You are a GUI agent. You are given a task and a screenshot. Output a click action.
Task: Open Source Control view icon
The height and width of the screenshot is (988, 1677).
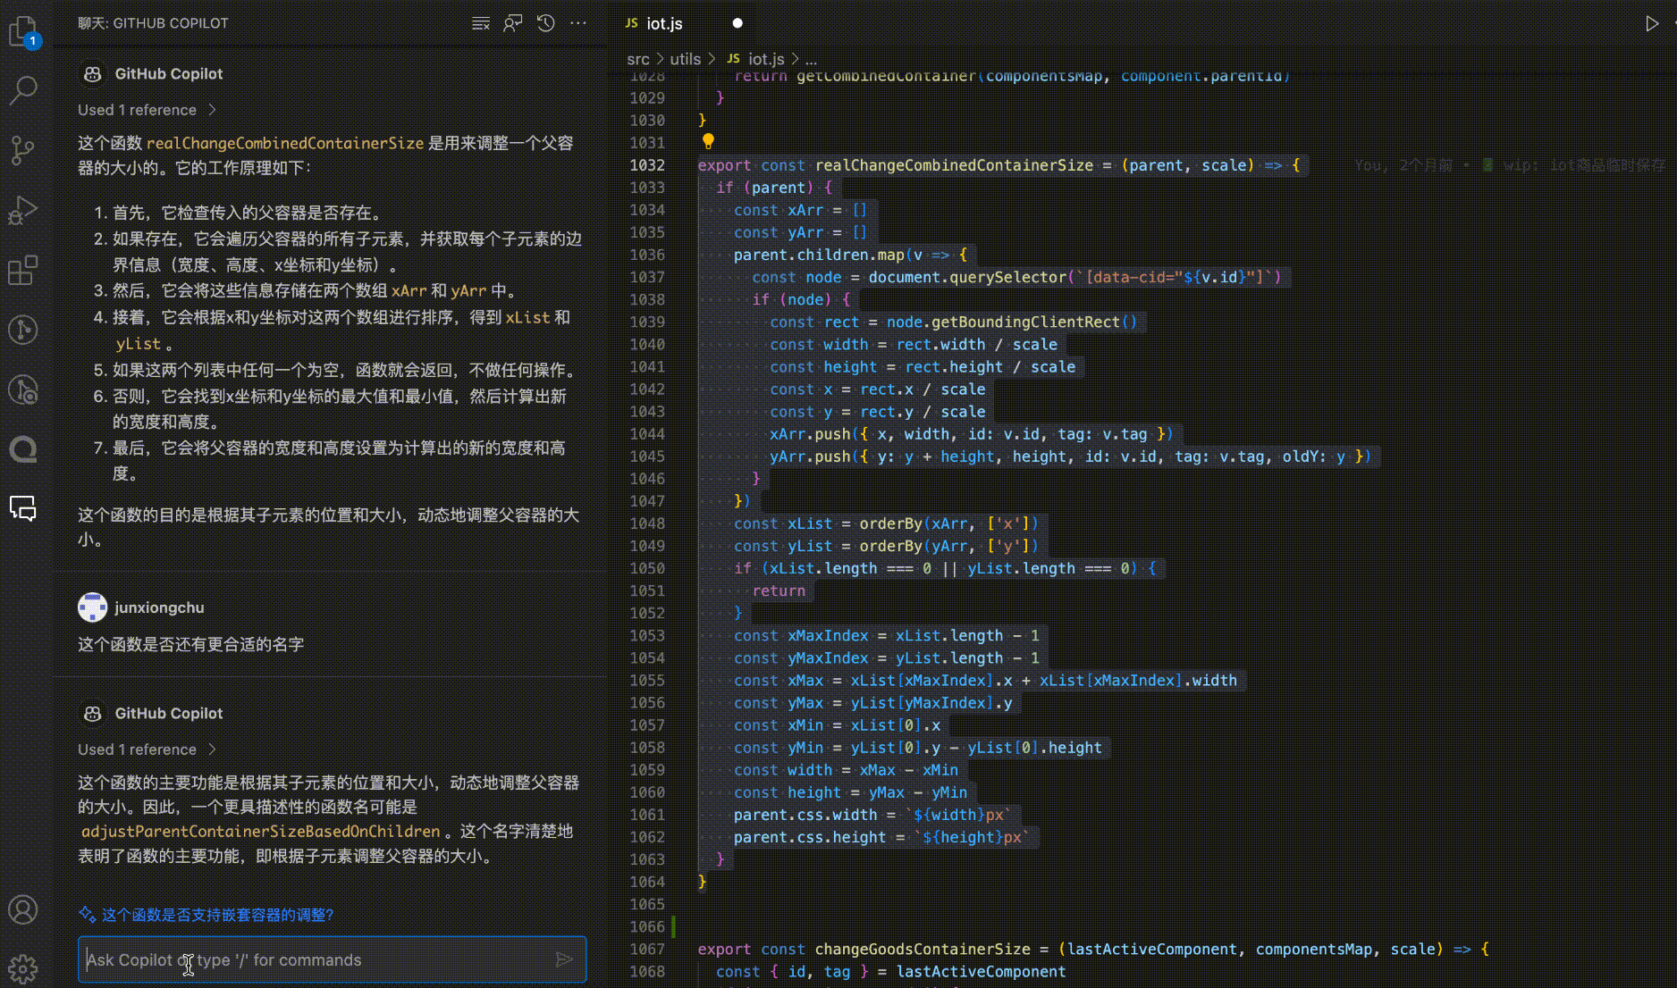coord(23,150)
